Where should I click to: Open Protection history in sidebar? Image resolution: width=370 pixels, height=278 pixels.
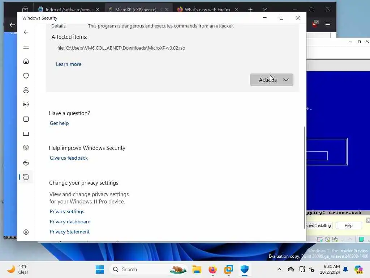click(x=26, y=177)
